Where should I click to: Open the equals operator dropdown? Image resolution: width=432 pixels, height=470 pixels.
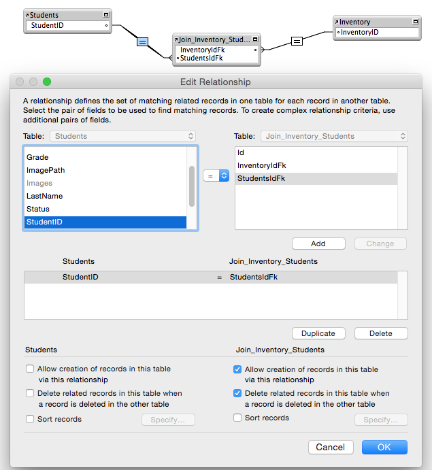pyautogui.click(x=216, y=175)
